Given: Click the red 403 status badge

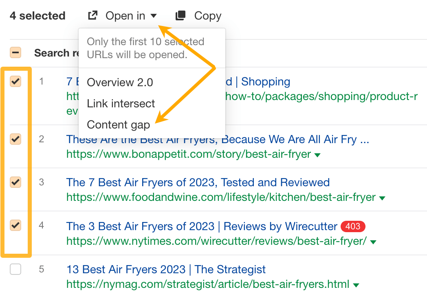Looking at the screenshot, I should coord(352,226).
